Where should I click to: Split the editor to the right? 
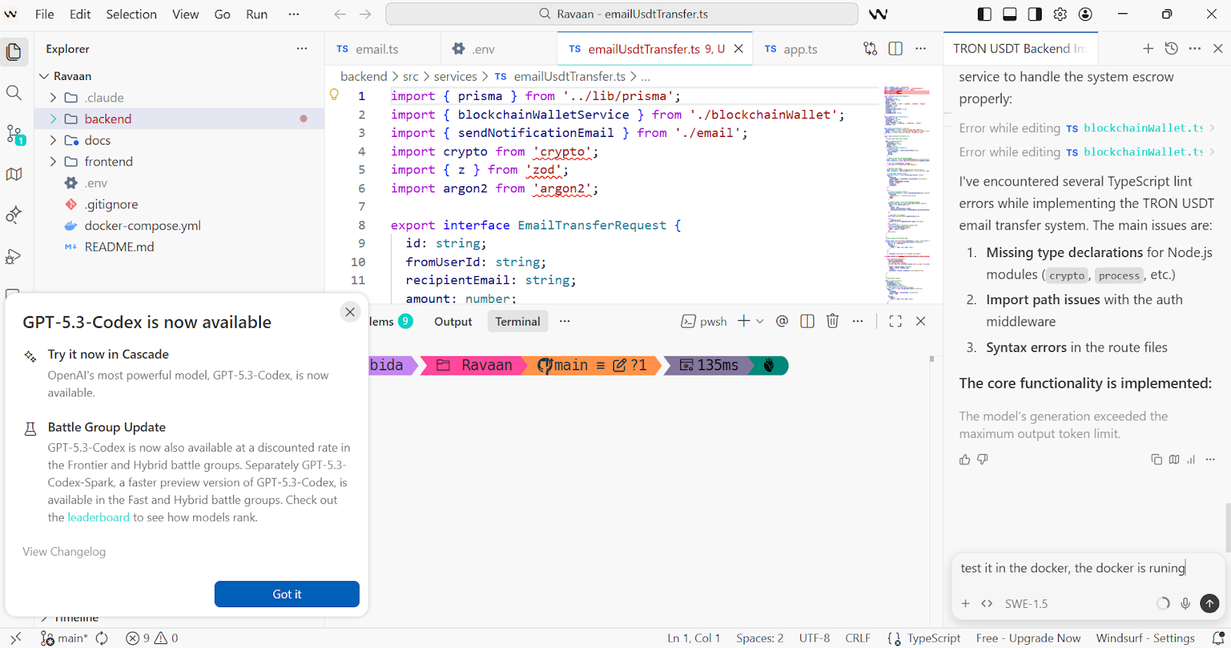click(x=896, y=48)
